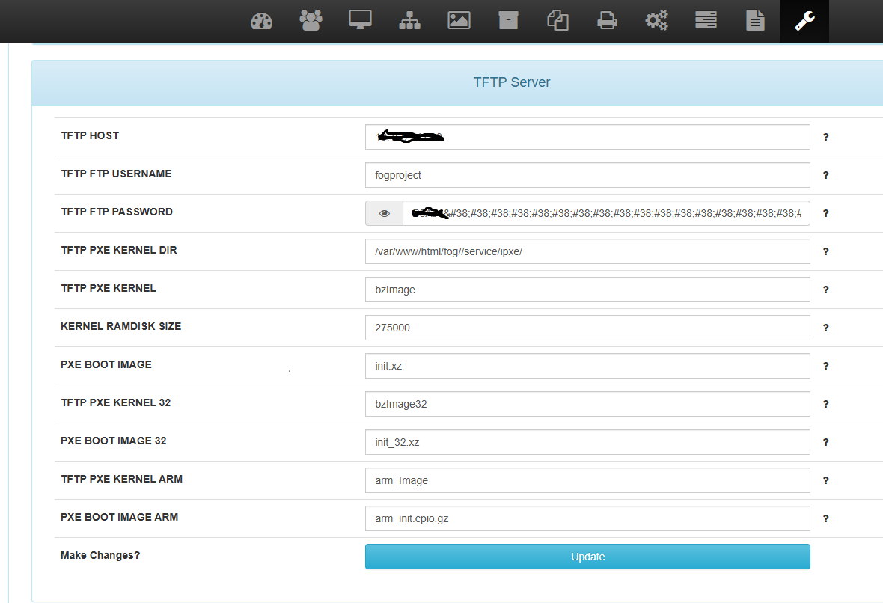The height and width of the screenshot is (603, 883).
Task: Open Users management icon
Action: coord(311,21)
